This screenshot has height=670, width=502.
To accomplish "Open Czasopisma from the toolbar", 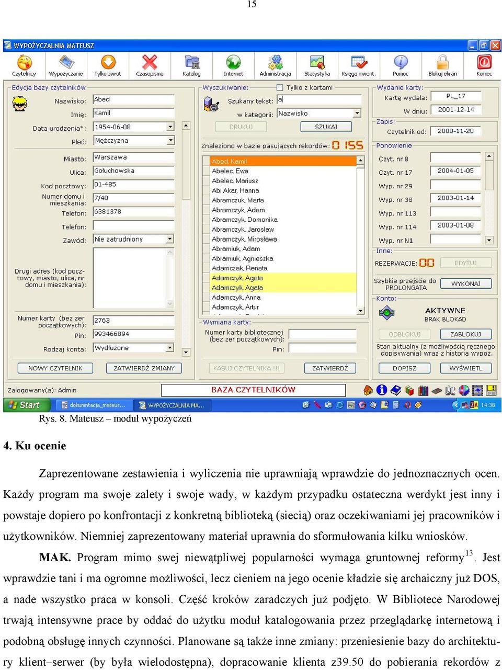I will coord(150,66).
